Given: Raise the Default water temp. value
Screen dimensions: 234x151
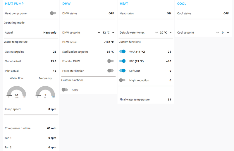Looking at the screenshot, I should [171, 32].
